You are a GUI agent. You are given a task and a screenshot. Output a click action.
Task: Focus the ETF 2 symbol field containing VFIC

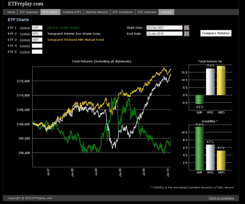37,34
